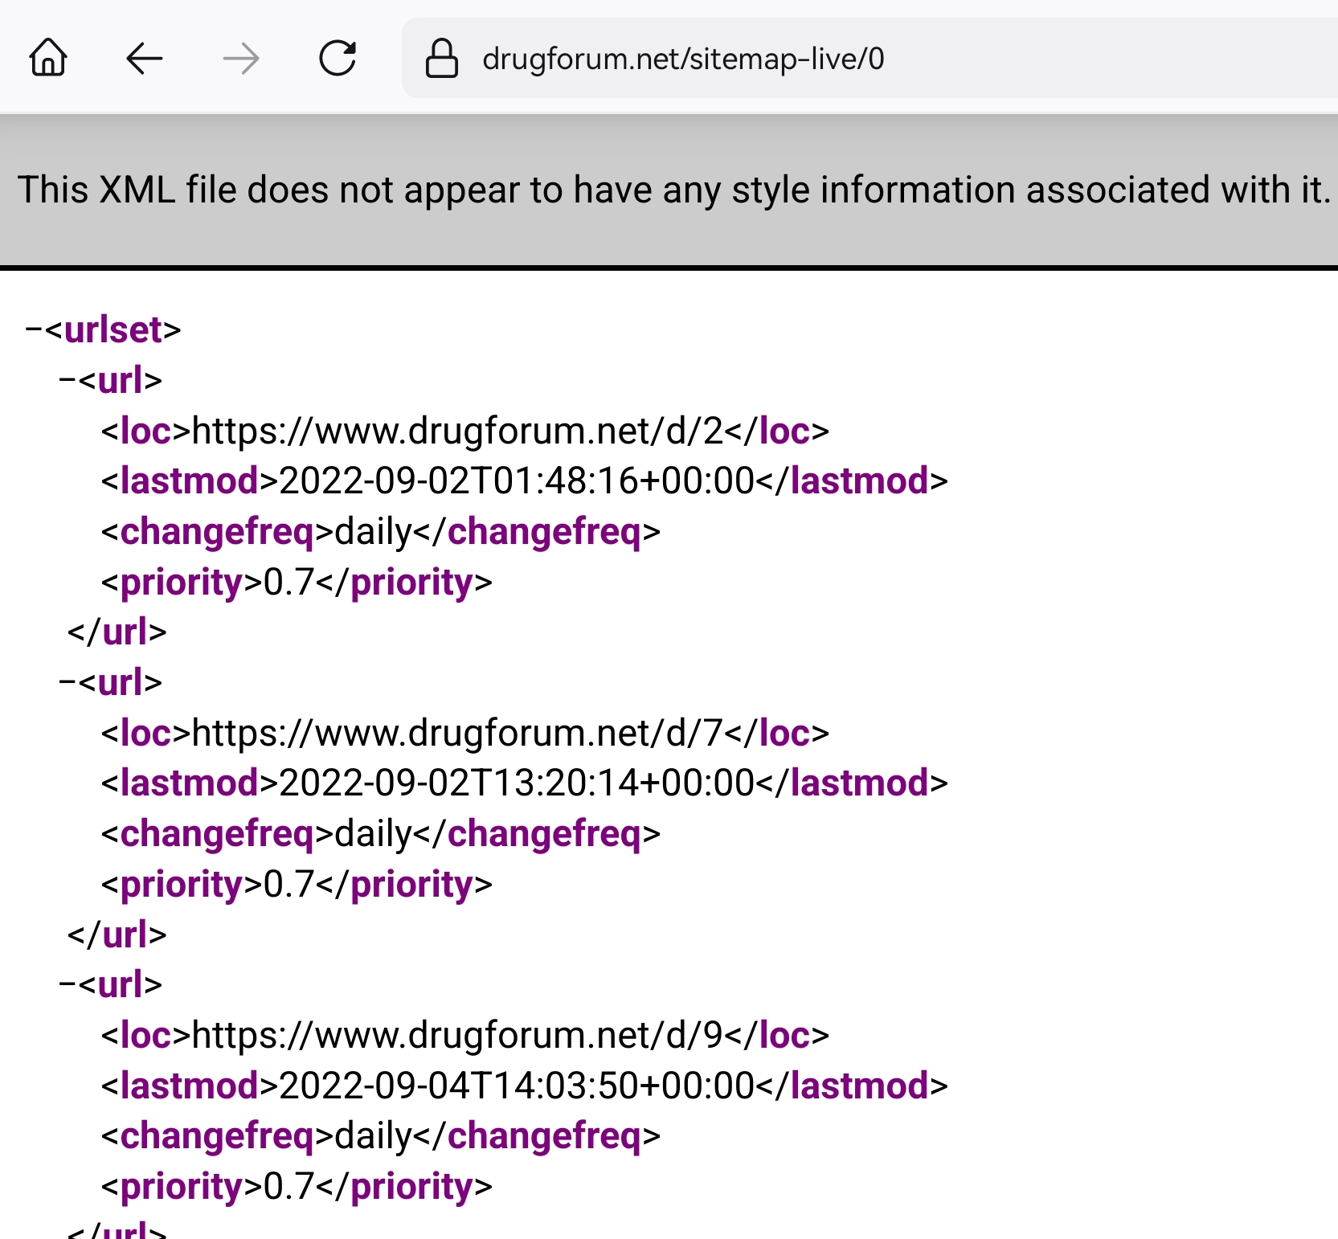Collapse the url node containing /d/9
This screenshot has width=1338, height=1239.
pos(68,984)
